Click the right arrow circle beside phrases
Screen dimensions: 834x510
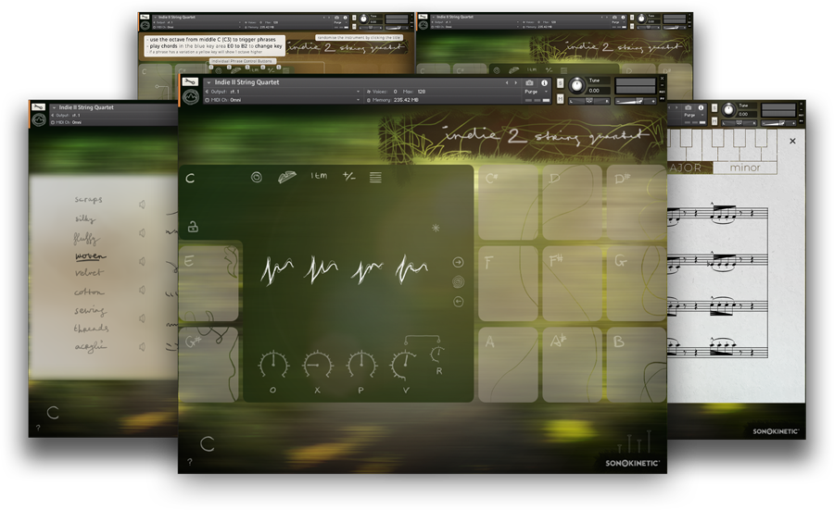pos(458,262)
